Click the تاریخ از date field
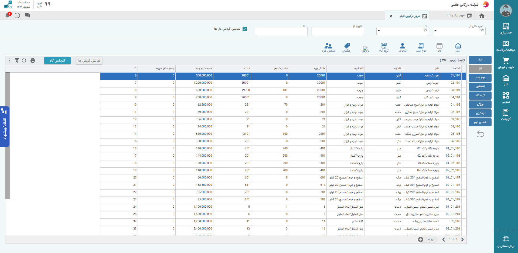Screen dimensions: 518x253 [338, 31]
